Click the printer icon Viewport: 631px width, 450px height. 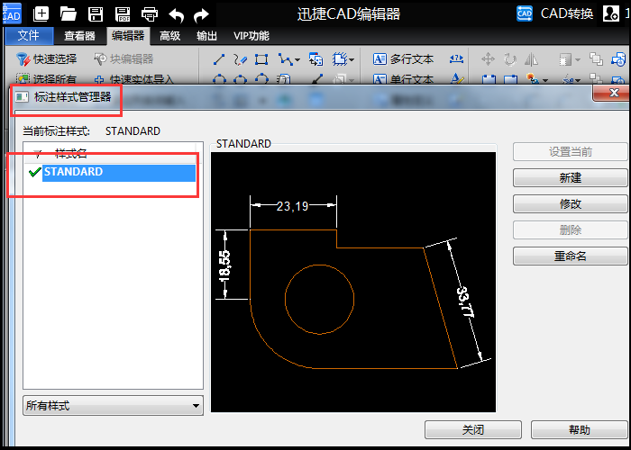pyautogui.click(x=150, y=14)
